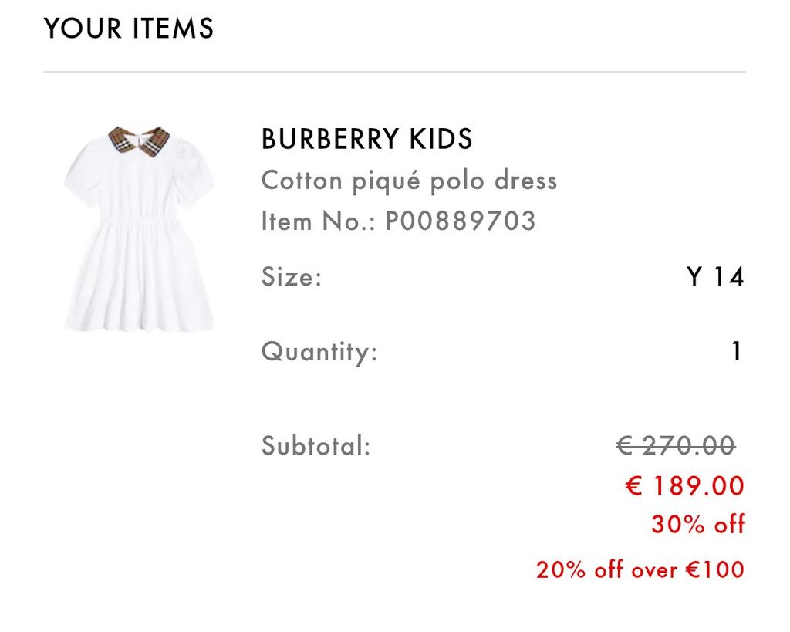Open the Cotton piqué polo dress link

(409, 181)
